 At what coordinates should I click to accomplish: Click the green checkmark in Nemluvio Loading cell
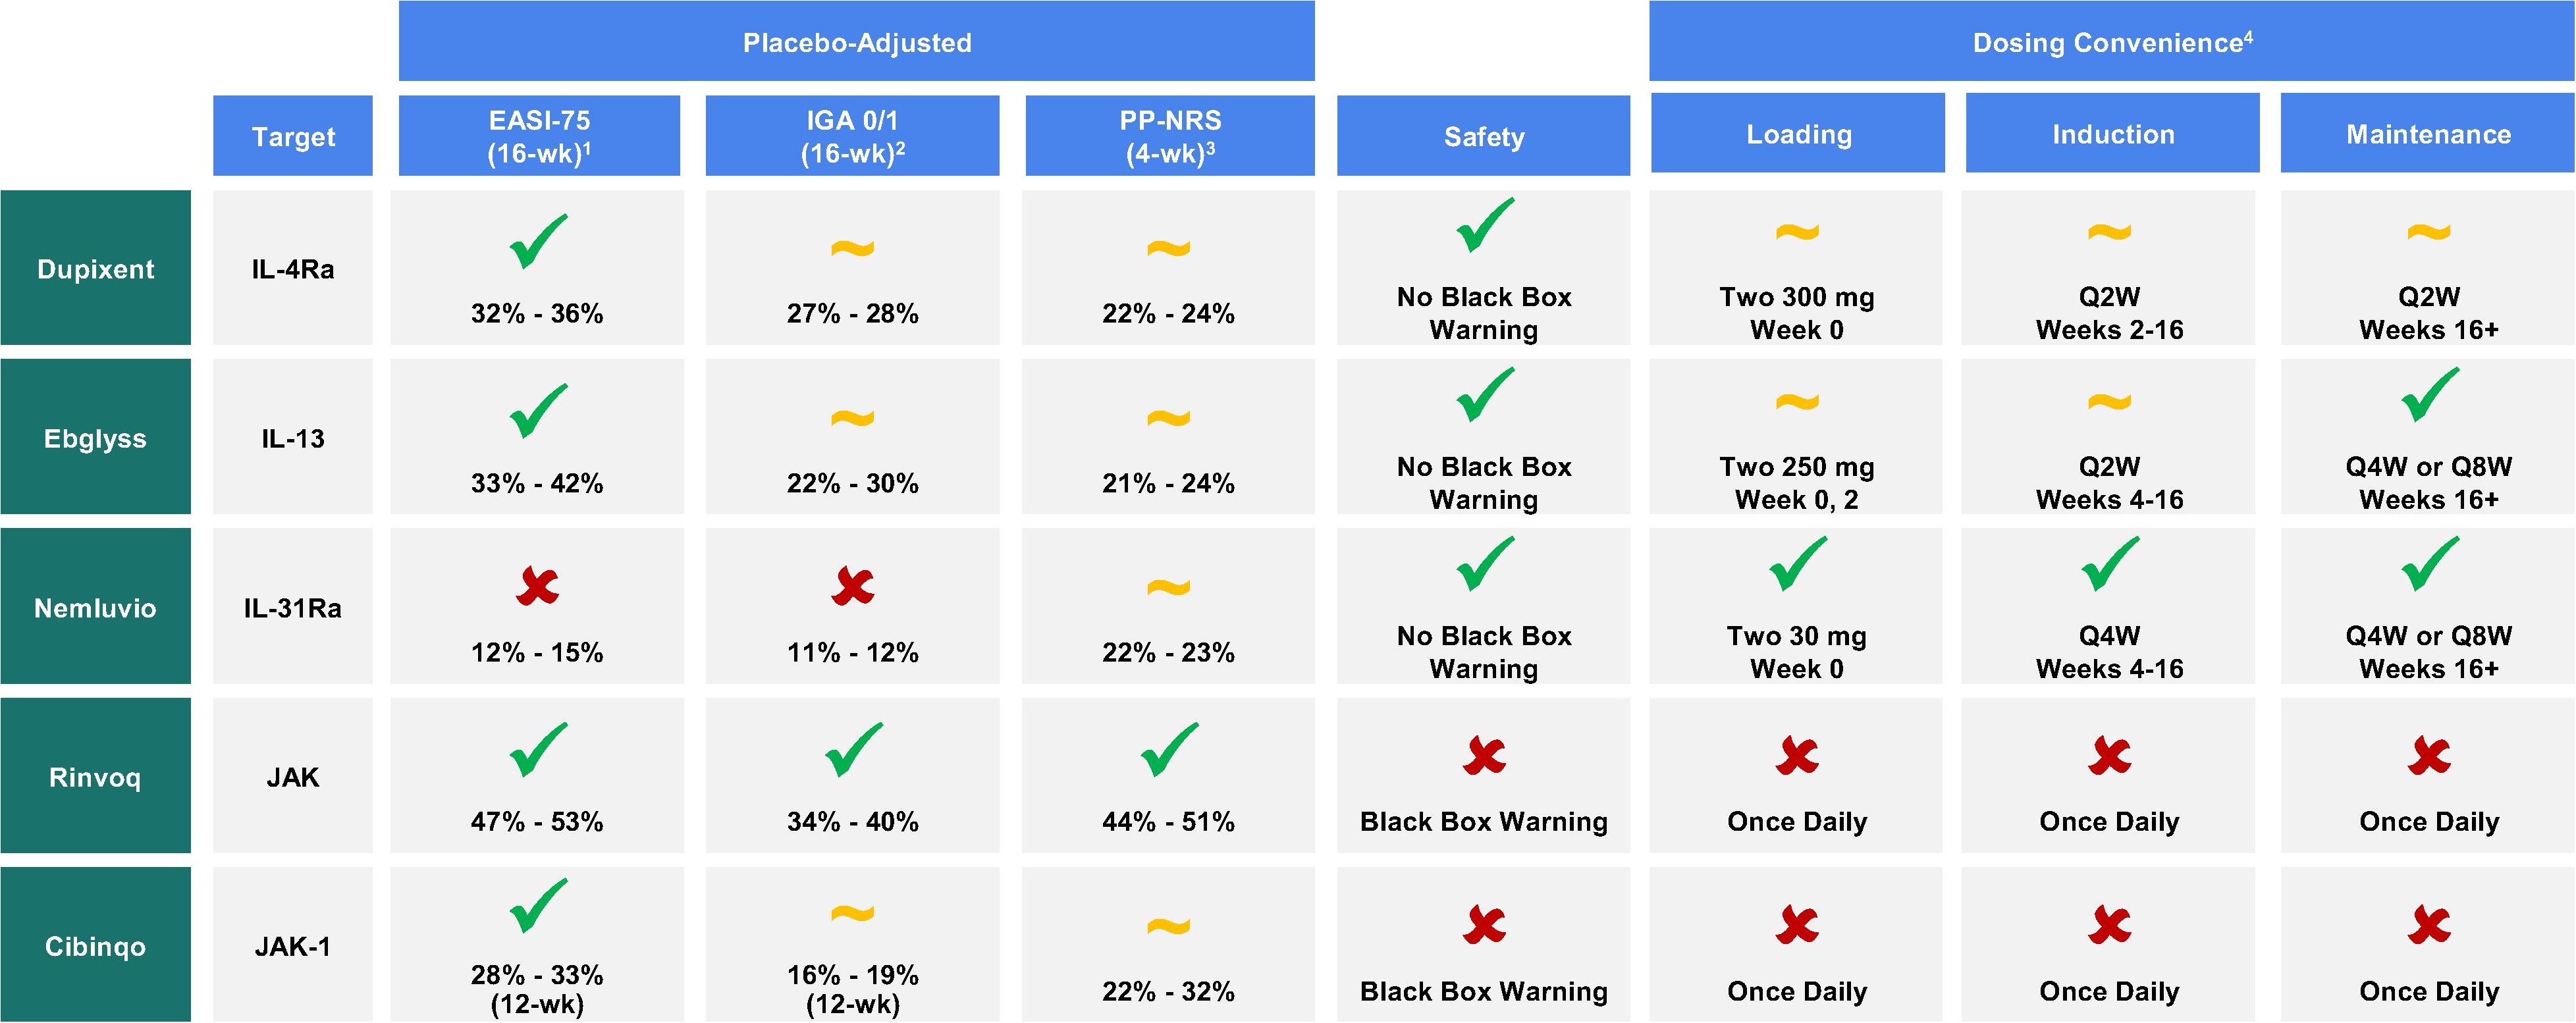coord(1798,563)
